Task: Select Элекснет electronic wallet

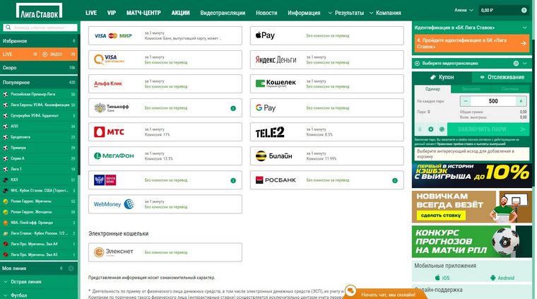Action: point(165,252)
